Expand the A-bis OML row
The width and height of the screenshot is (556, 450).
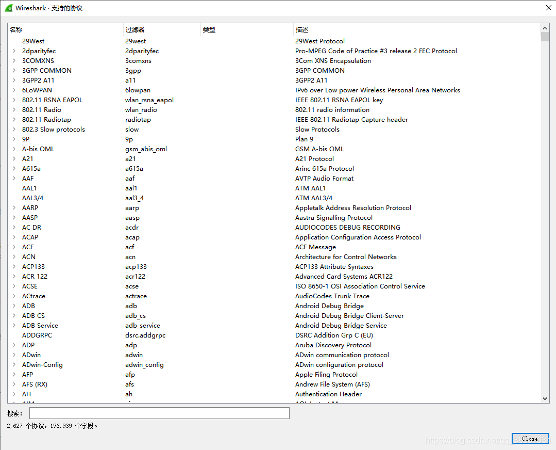click(x=14, y=149)
